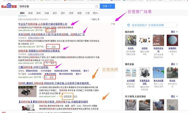Click 玻璃微珠 image under 相关材料
Viewport: 188px width, 113px height.
coord(172,40)
